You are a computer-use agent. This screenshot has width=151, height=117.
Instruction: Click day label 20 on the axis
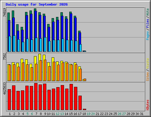93,114
